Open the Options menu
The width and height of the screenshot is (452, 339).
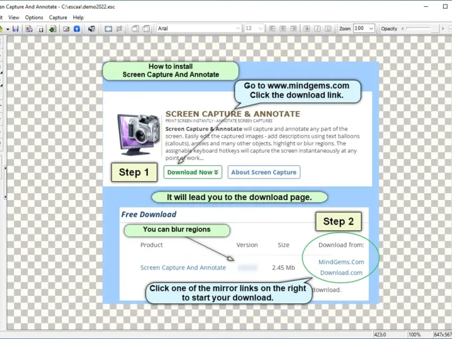(x=34, y=18)
